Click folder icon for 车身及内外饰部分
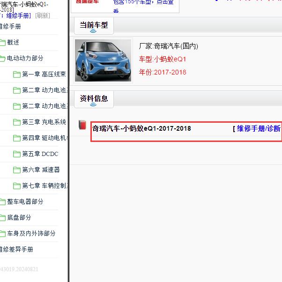Viewport: 282px width, 282px height. coord(2,234)
